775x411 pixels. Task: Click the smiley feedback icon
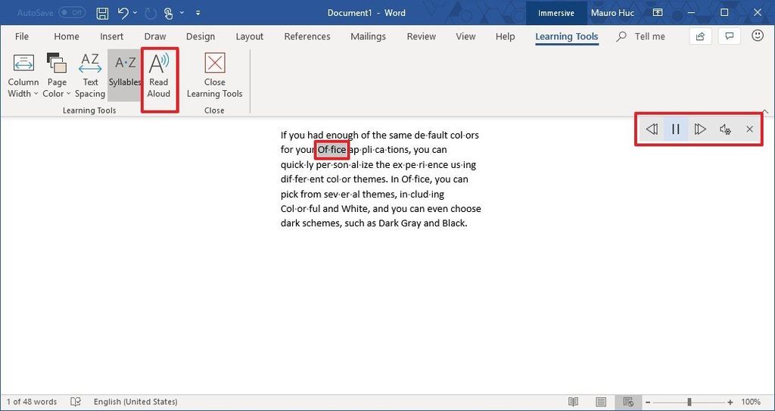[757, 36]
